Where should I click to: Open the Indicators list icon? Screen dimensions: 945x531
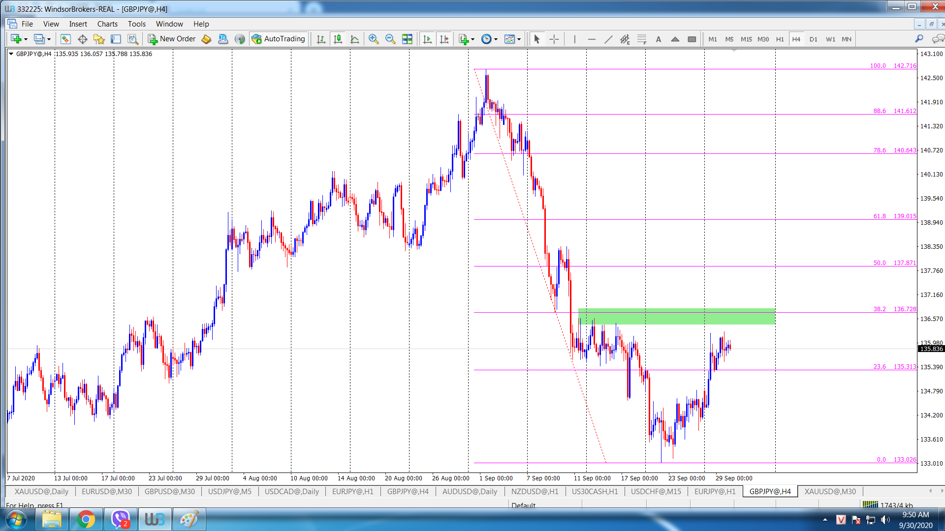pyautogui.click(x=464, y=39)
